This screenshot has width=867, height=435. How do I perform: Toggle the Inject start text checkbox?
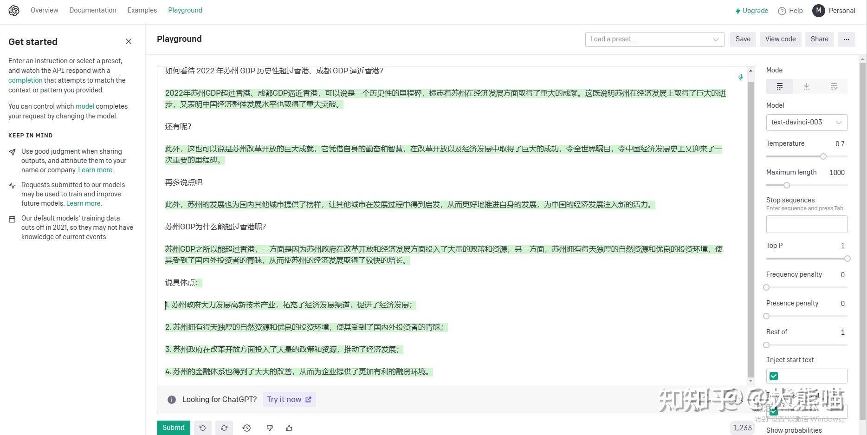(774, 376)
